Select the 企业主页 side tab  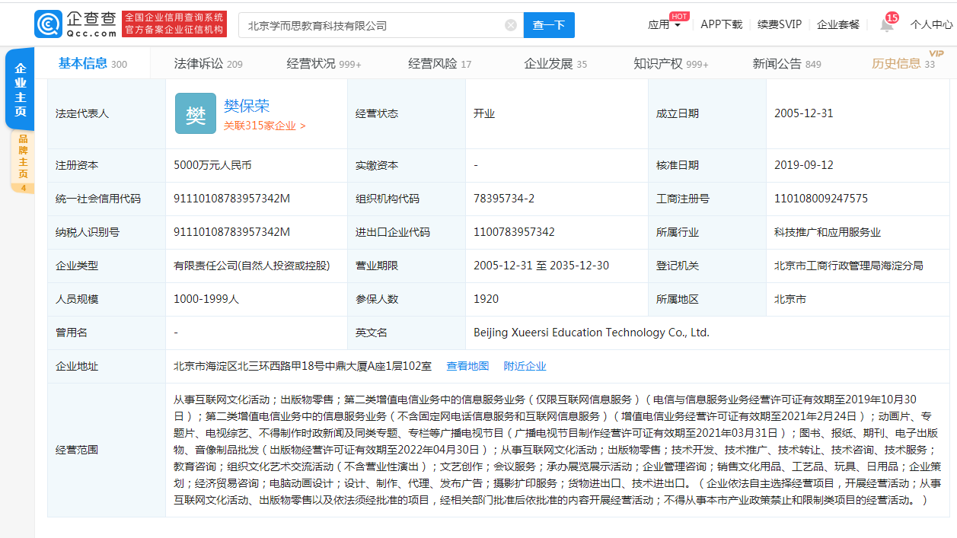(21, 89)
